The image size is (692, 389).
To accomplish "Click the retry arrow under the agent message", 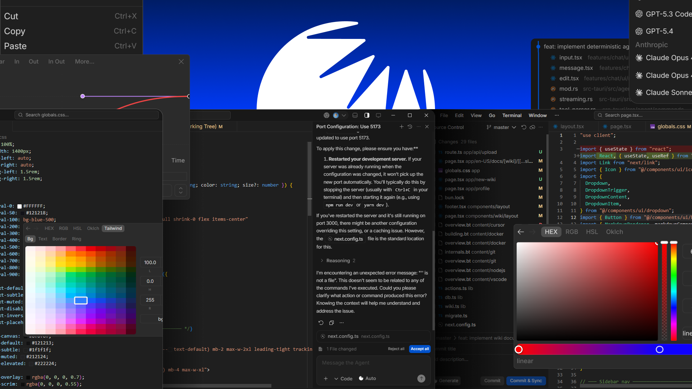I will pyautogui.click(x=321, y=323).
